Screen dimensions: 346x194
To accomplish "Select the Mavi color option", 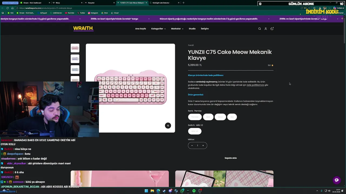I will (220, 117).
